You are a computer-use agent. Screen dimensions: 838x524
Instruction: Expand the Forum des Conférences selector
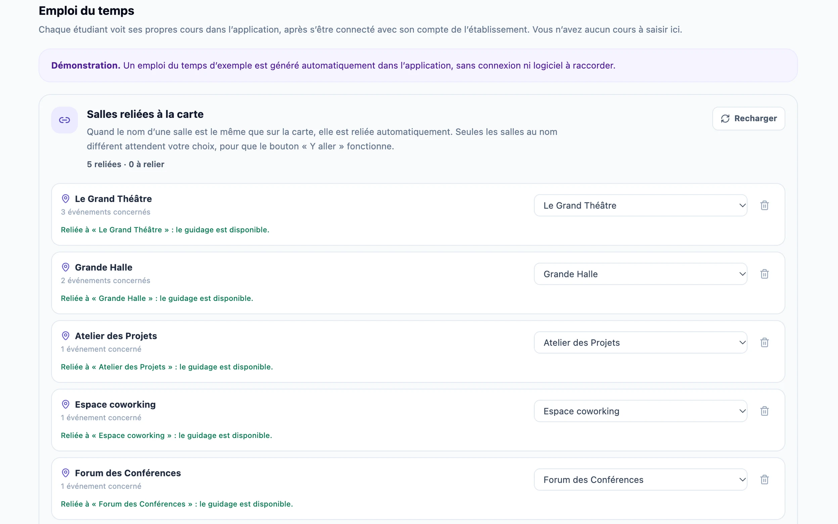click(640, 480)
